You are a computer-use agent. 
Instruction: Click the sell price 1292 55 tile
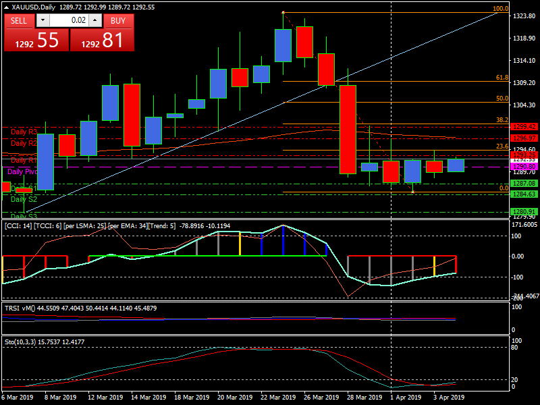coord(36,40)
